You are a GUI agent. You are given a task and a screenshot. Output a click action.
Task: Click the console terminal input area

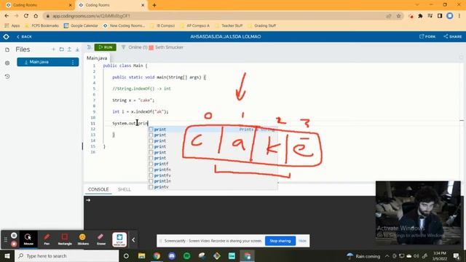(x=229, y=213)
